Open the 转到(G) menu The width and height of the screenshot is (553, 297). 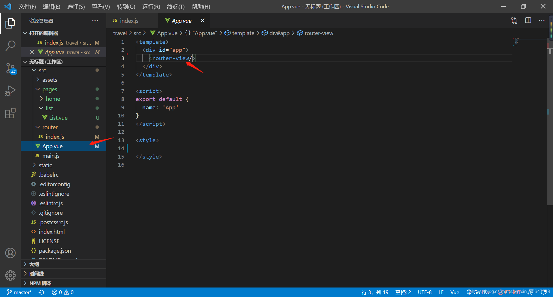tap(126, 6)
